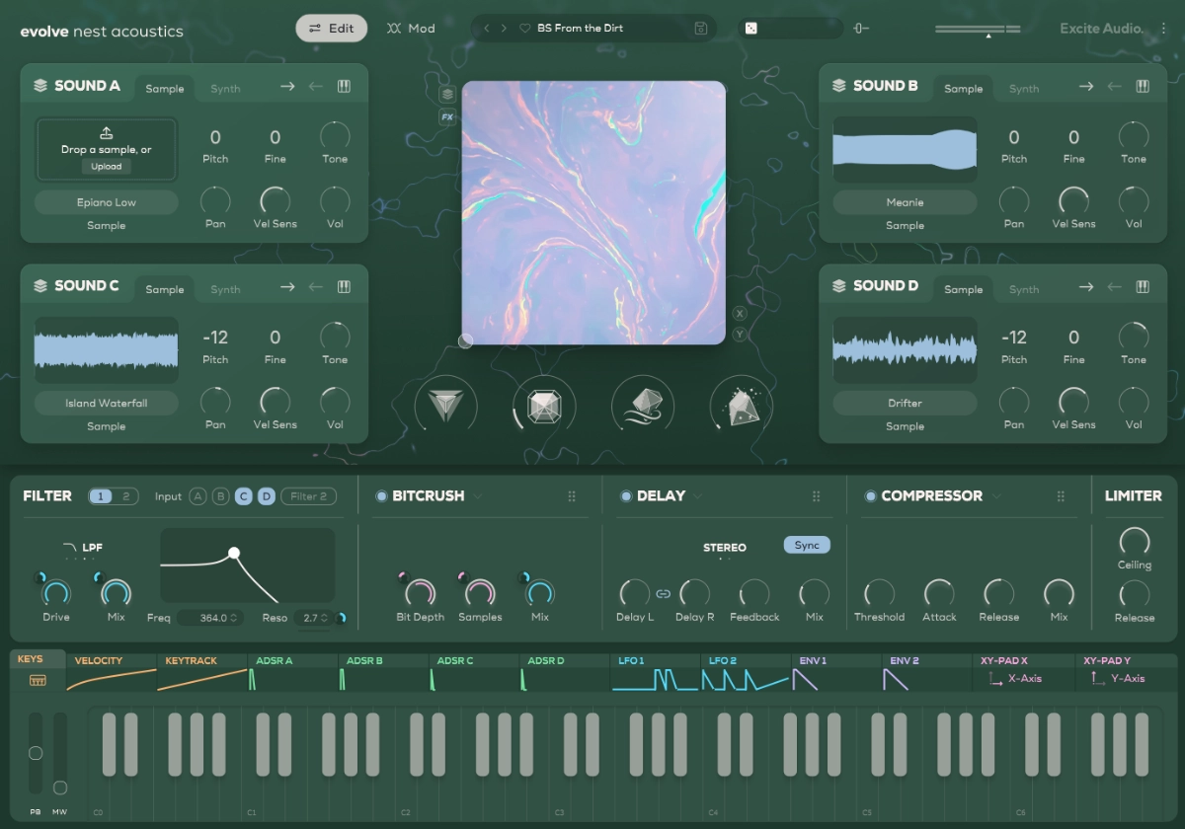Open Sound D keyboard range icon

click(1143, 287)
